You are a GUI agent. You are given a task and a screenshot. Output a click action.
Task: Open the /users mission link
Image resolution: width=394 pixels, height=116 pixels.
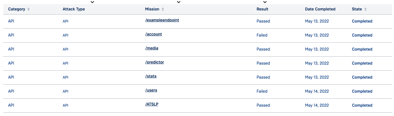(151, 90)
